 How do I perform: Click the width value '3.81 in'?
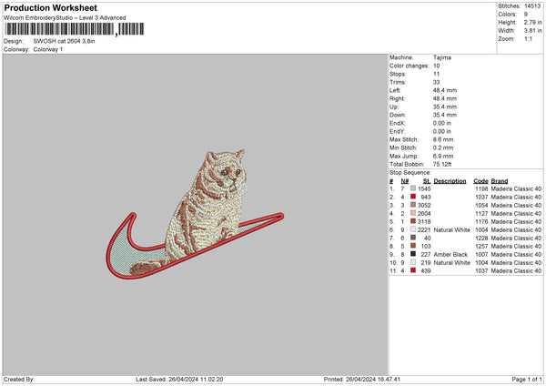coord(532,31)
